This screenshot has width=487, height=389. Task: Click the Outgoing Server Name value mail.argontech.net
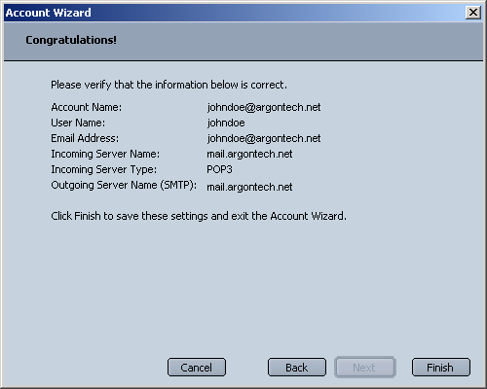[249, 187]
